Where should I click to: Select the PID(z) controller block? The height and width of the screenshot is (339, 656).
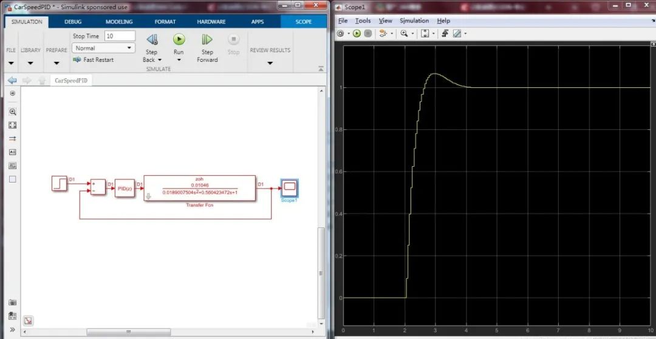pyautogui.click(x=125, y=188)
